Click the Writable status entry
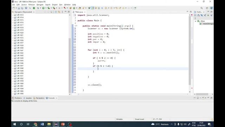 [120, 119]
